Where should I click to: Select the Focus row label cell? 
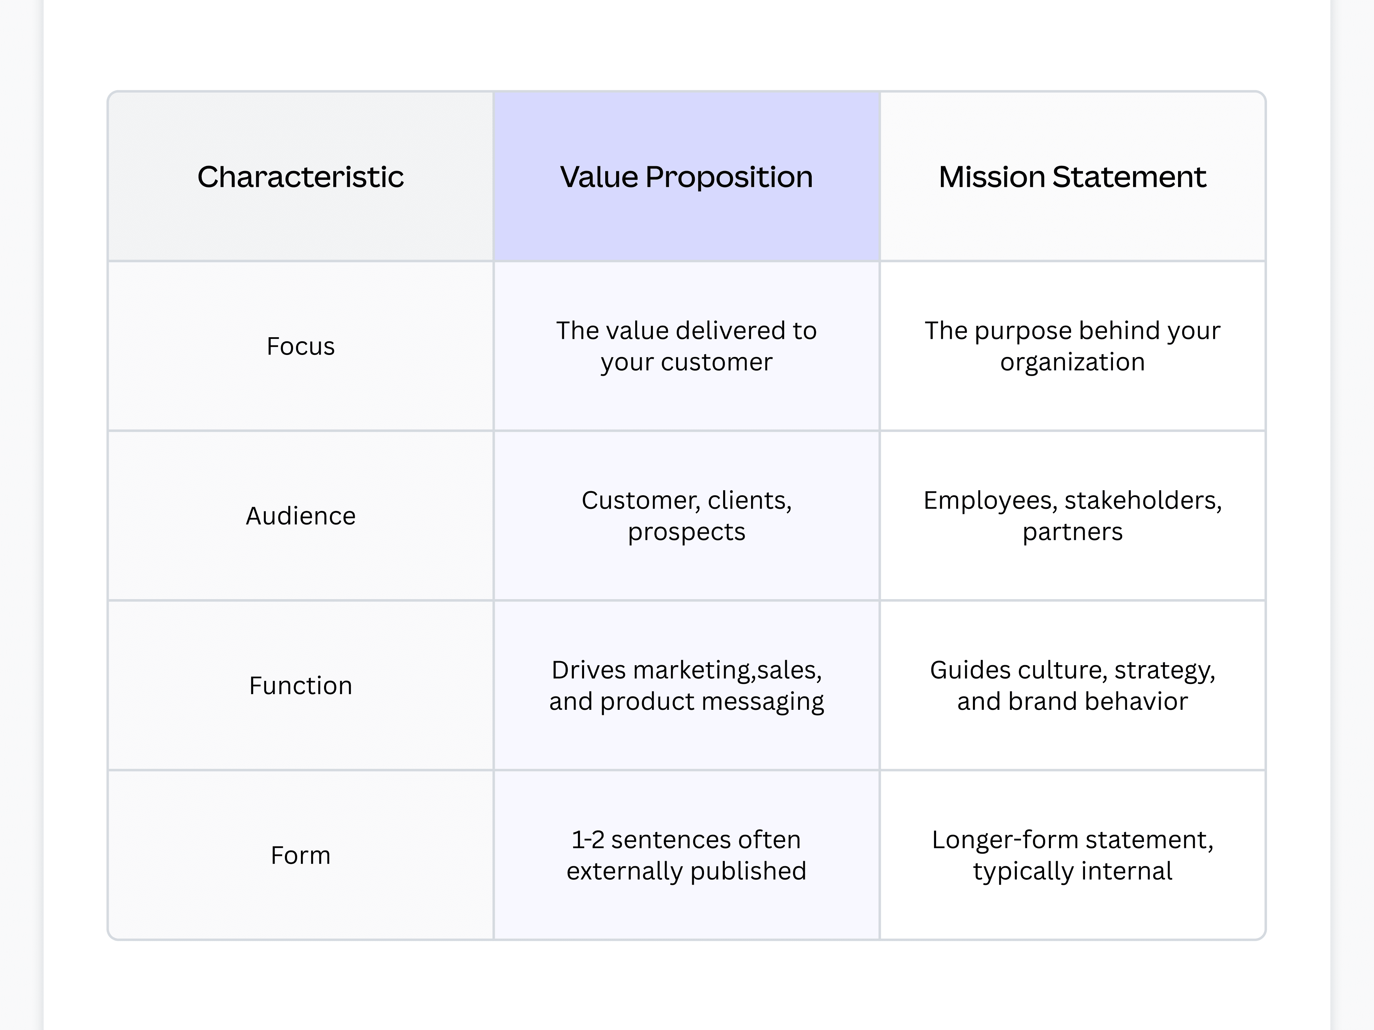pyautogui.click(x=301, y=346)
